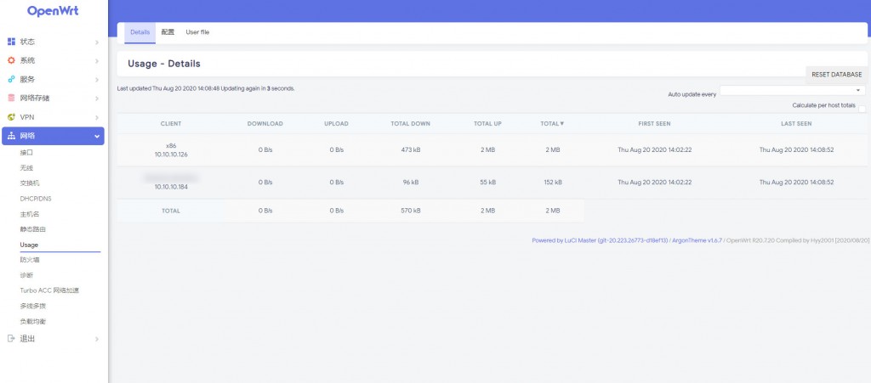Image resolution: width=871 pixels, height=383 pixels.
Task: Open the User file tab
Action: click(197, 32)
